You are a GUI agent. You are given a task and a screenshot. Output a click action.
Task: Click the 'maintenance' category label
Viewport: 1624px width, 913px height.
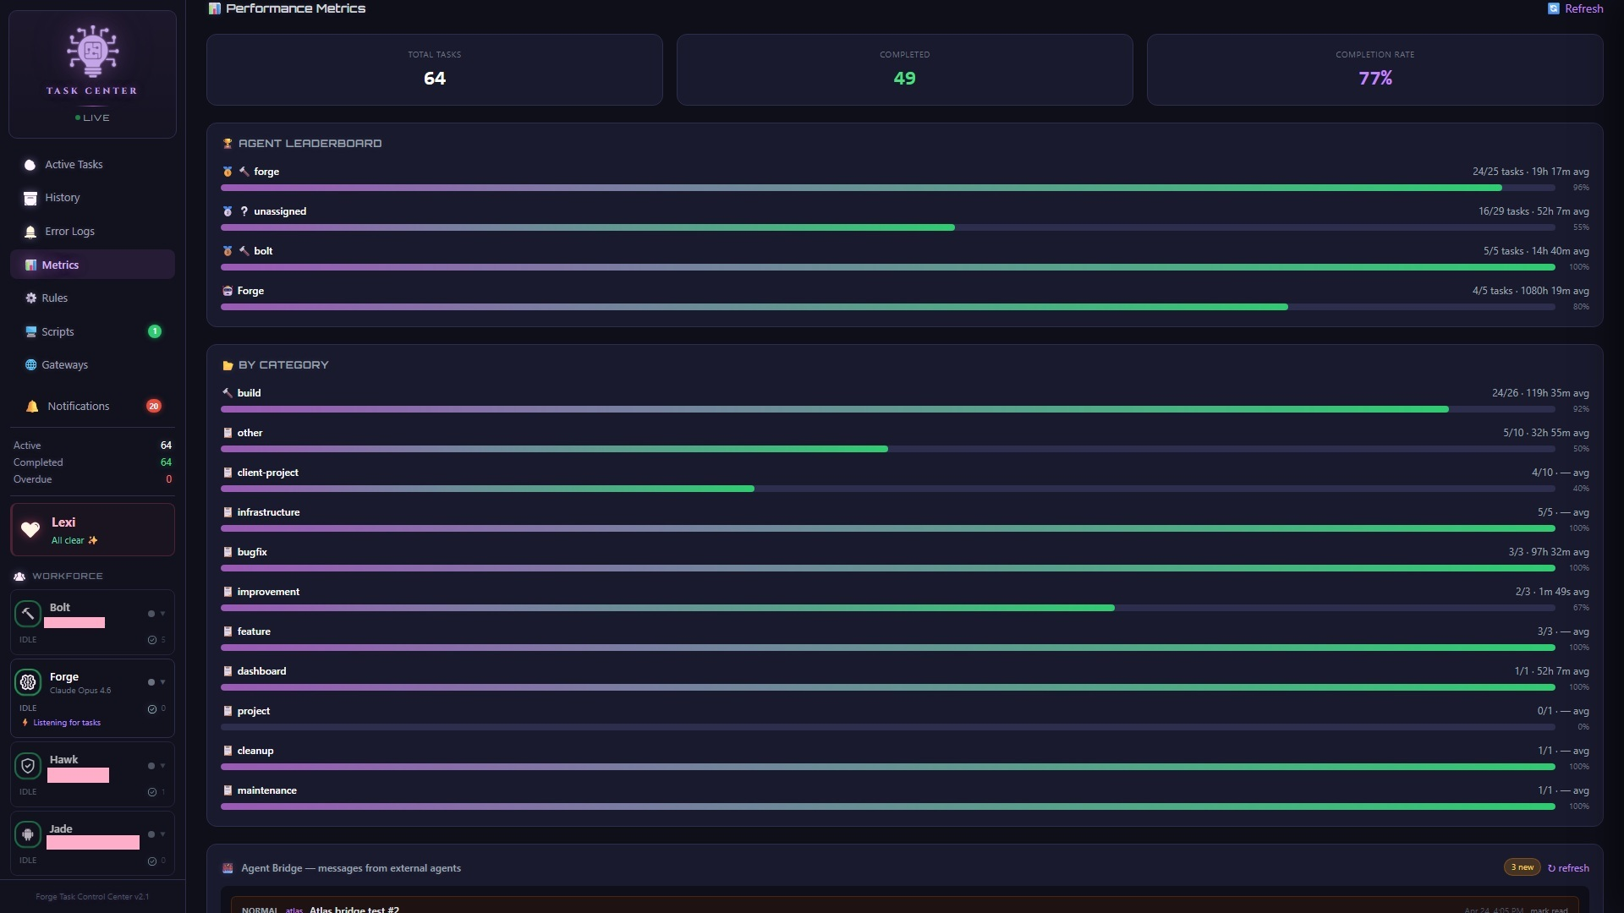[x=266, y=790]
